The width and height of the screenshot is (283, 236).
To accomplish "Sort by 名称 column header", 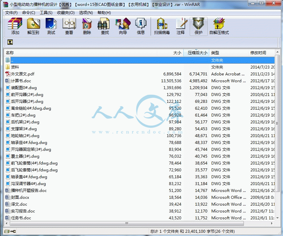I will click(x=80, y=53).
